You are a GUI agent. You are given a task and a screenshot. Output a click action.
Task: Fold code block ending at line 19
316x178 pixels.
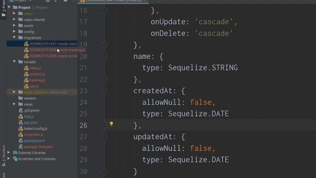[x=104, y=44]
